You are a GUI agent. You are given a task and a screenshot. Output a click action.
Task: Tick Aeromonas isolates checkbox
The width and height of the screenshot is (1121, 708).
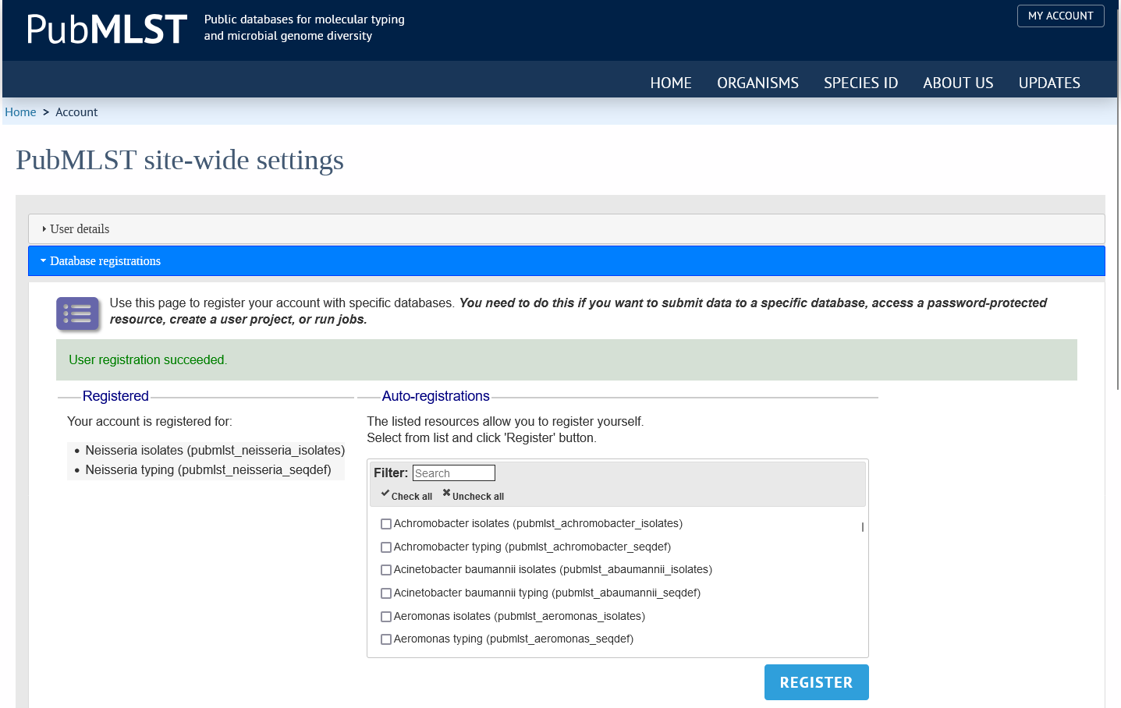point(386,617)
